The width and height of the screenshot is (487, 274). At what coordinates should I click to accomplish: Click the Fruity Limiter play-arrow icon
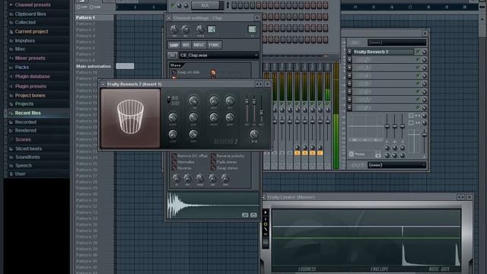coord(266,213)
